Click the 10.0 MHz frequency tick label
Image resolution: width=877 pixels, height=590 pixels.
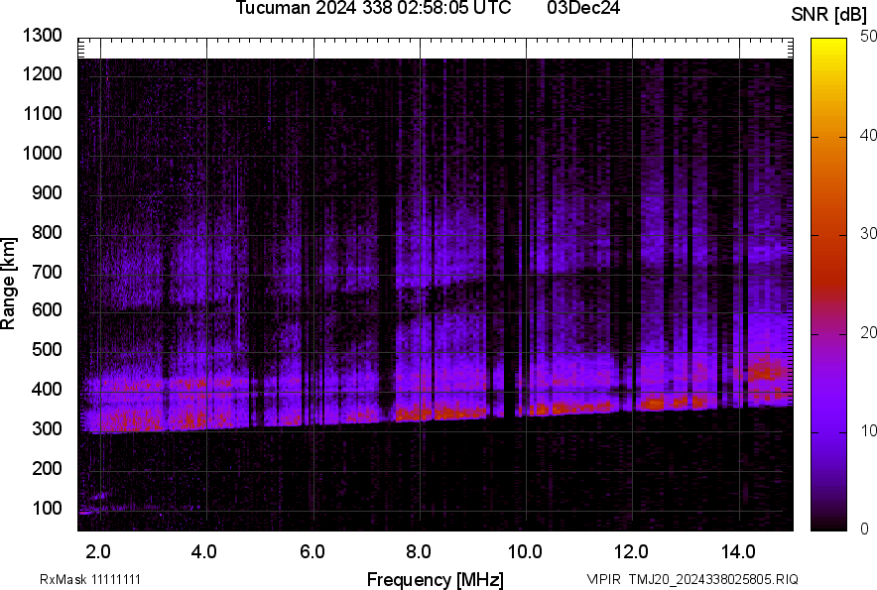tap(524, 550)
